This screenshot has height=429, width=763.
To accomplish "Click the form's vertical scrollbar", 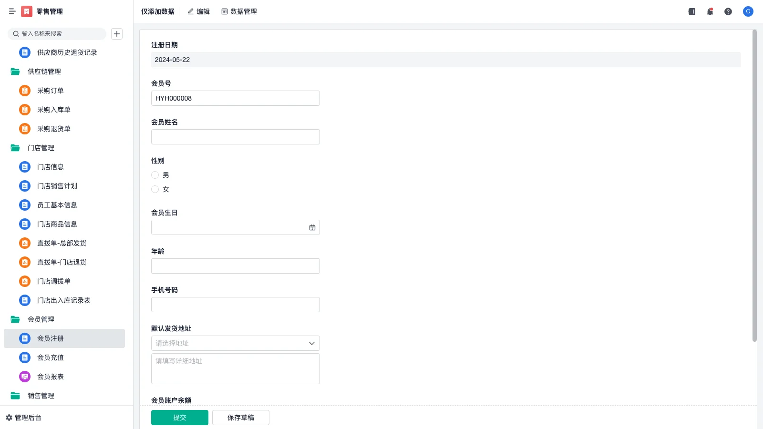I will pos(754,186).
